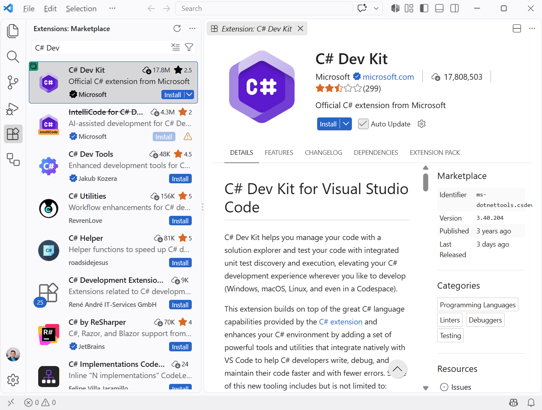Screen dimensions: 542x410
Task: Split the editor layout
Action: point(517,28)
